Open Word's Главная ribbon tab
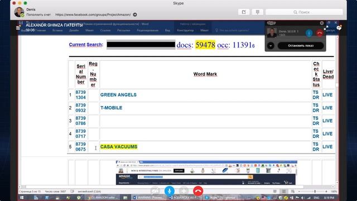Image resolution: width=357 pixels, height=201 pixels. (41, 30)
